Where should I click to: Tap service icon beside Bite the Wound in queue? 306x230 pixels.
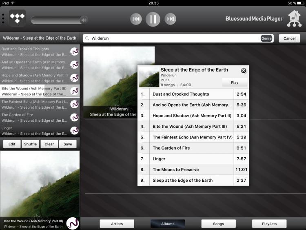point(74,91)
